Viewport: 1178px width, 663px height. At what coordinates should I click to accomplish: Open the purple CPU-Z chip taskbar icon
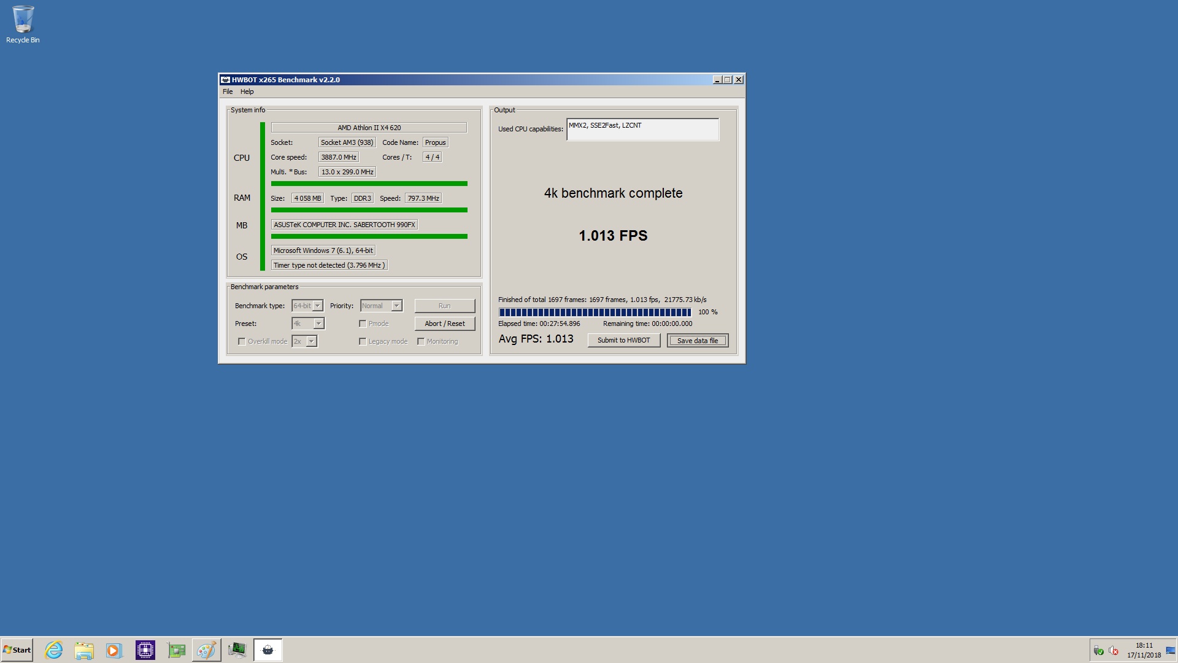(x=145, y=650)
